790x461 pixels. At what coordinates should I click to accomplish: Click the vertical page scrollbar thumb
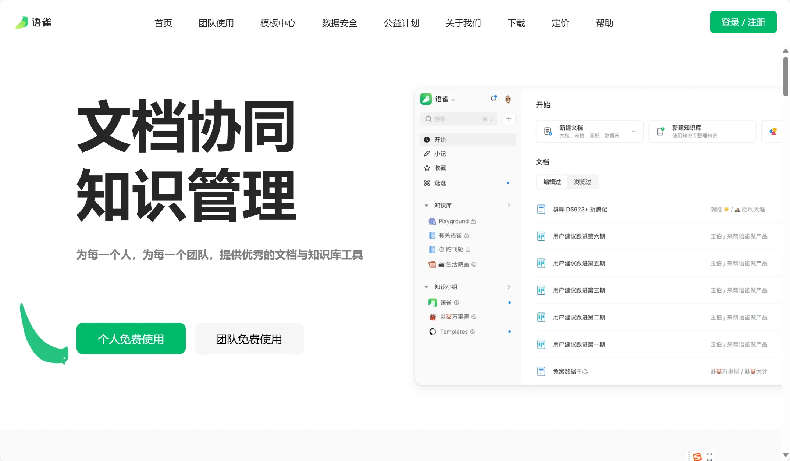(785, 76)
